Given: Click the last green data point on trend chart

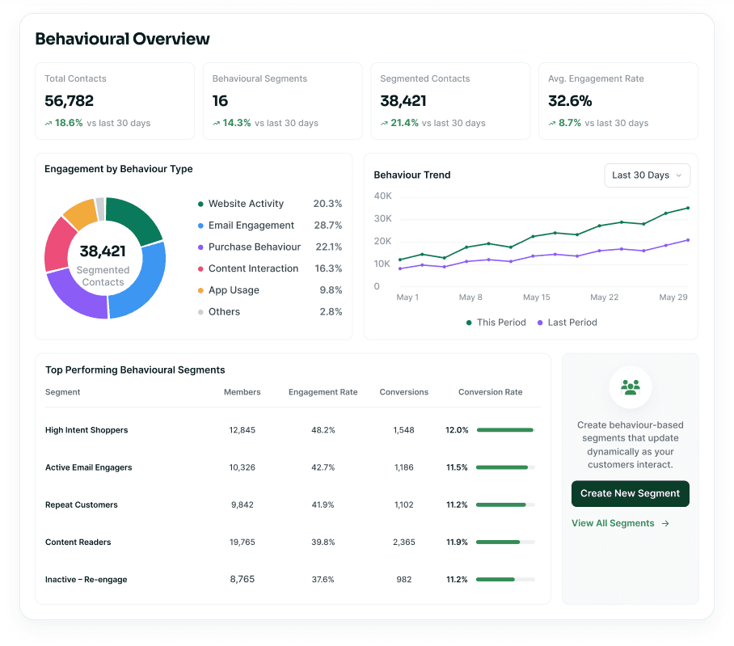Looking at the screenshot, I should click(x=688, y=208).
